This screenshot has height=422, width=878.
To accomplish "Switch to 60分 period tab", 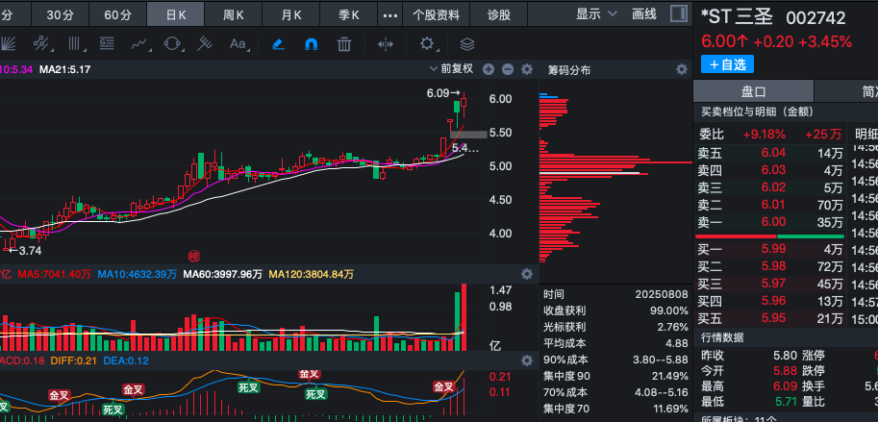I will (117, 15).
